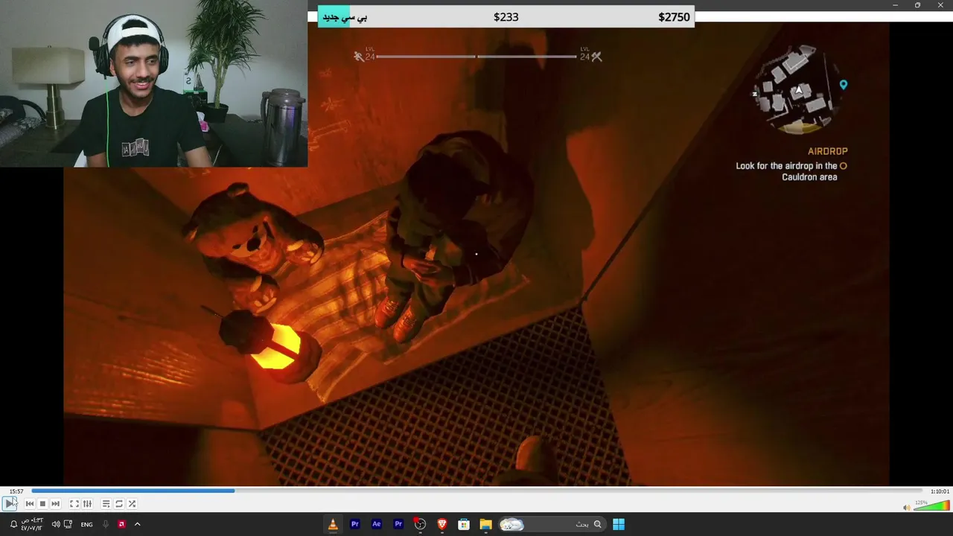Image resolution: width=953 pixels, height=536 pixels.
Task: Open the taskbar clock and date
Action: click(x=32, y=524)
